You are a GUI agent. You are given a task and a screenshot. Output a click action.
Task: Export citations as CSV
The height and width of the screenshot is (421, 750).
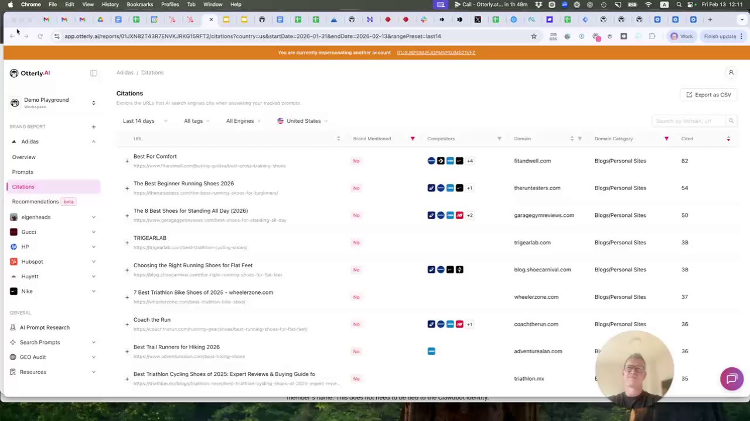pos(708,95)
